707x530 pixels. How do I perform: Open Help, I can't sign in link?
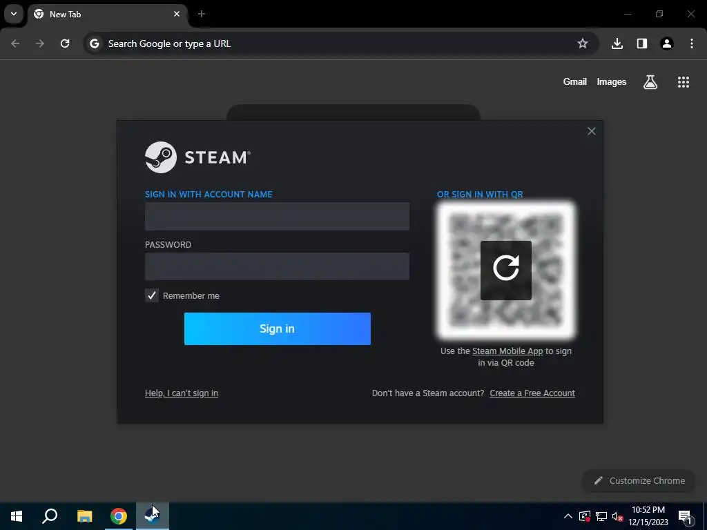coord(182,393)
